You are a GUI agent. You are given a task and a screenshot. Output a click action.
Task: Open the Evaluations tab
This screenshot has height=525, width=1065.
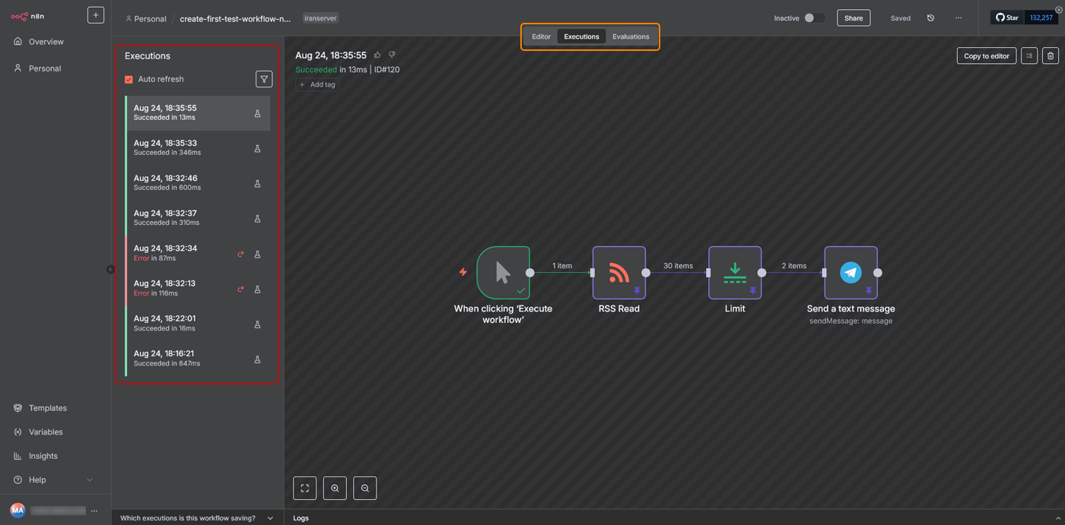tap(631, 36)
